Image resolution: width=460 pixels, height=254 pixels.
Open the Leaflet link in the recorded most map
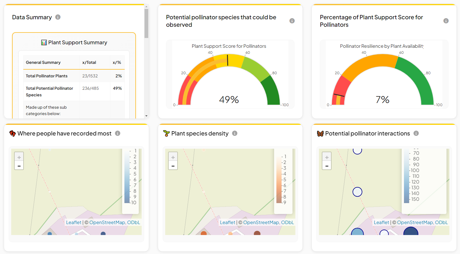(74, 222)
